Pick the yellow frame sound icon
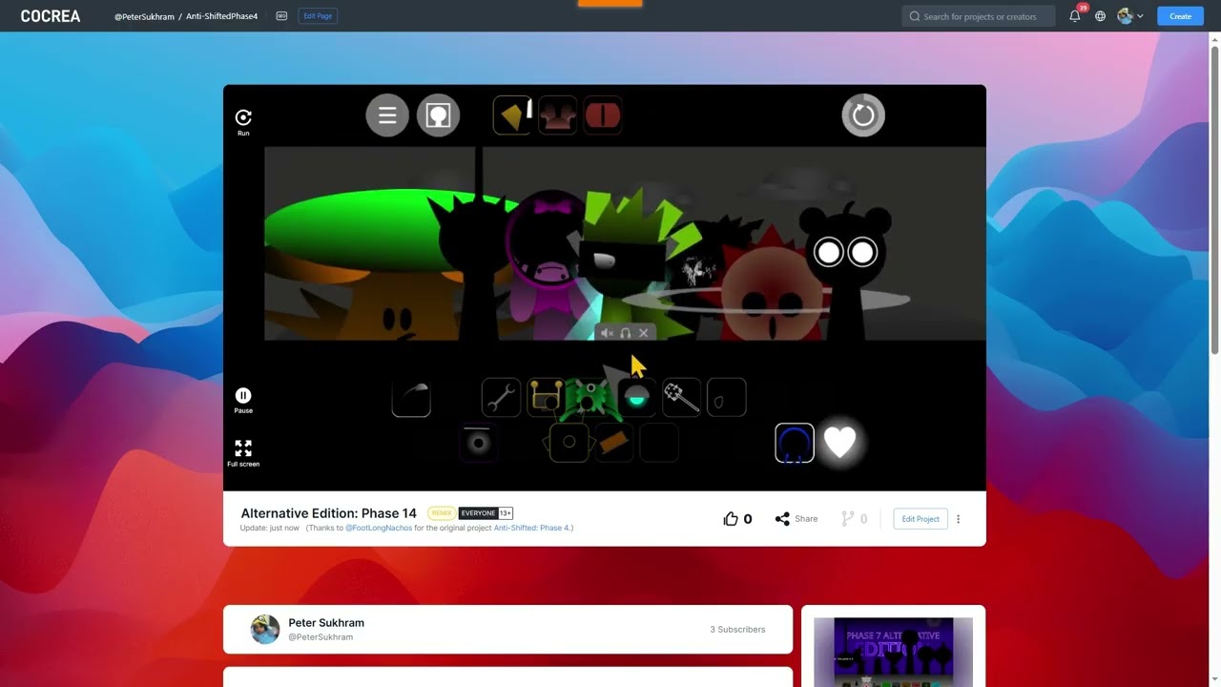Viewport: 1221px width, 687px height. [x=546, y=398]
